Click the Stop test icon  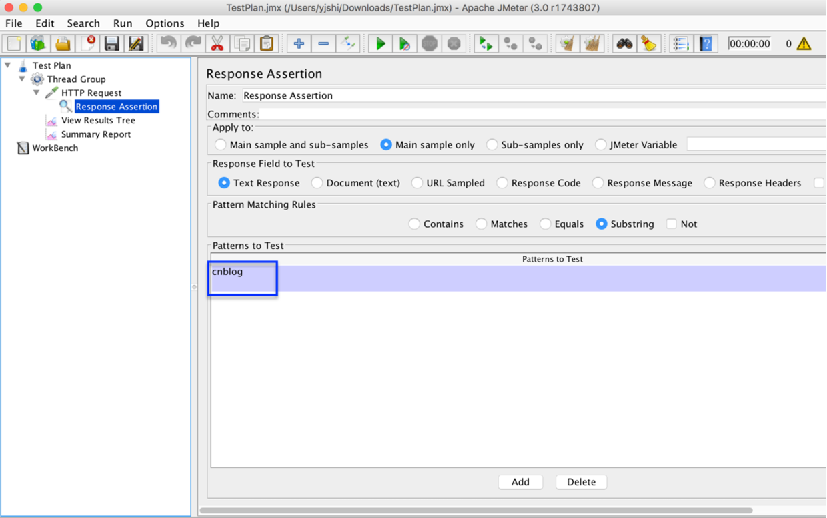430,44
